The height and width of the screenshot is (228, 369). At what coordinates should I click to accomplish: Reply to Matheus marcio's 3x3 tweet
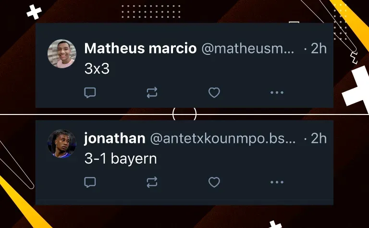pyautogui.click(x=90, y=92)
